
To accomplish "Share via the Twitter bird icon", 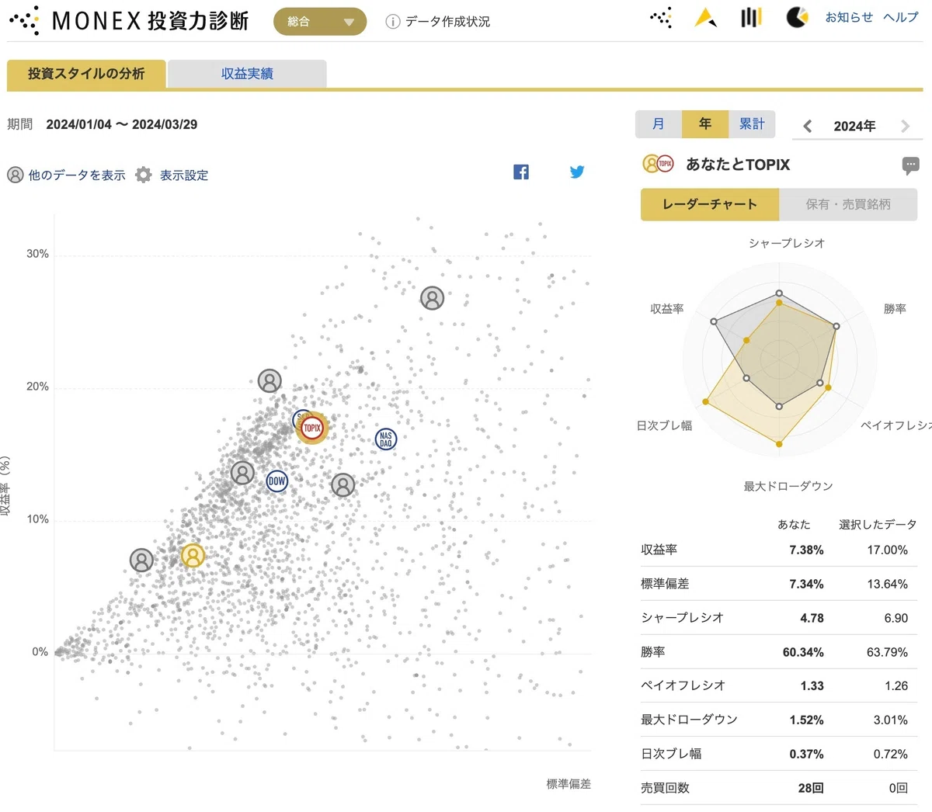I will (x=577, y=172).
